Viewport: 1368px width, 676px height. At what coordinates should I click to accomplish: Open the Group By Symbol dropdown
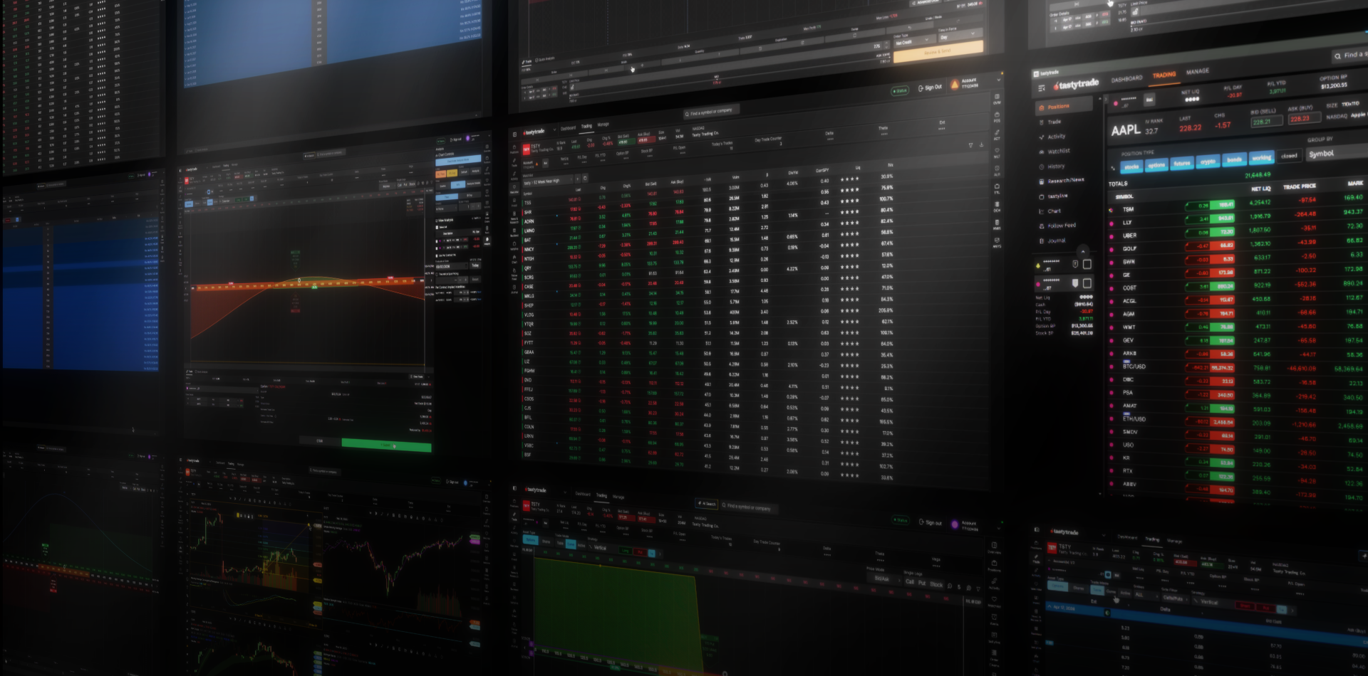(1338, 153)
